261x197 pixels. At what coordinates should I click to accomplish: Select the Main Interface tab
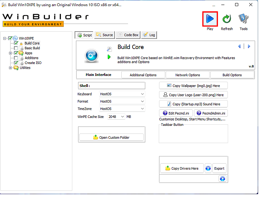point(99,75)
